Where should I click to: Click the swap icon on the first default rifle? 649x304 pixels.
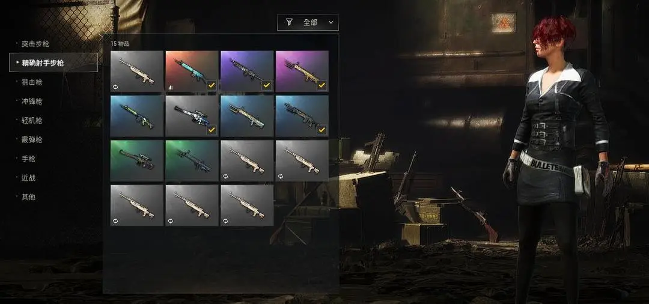115,87
